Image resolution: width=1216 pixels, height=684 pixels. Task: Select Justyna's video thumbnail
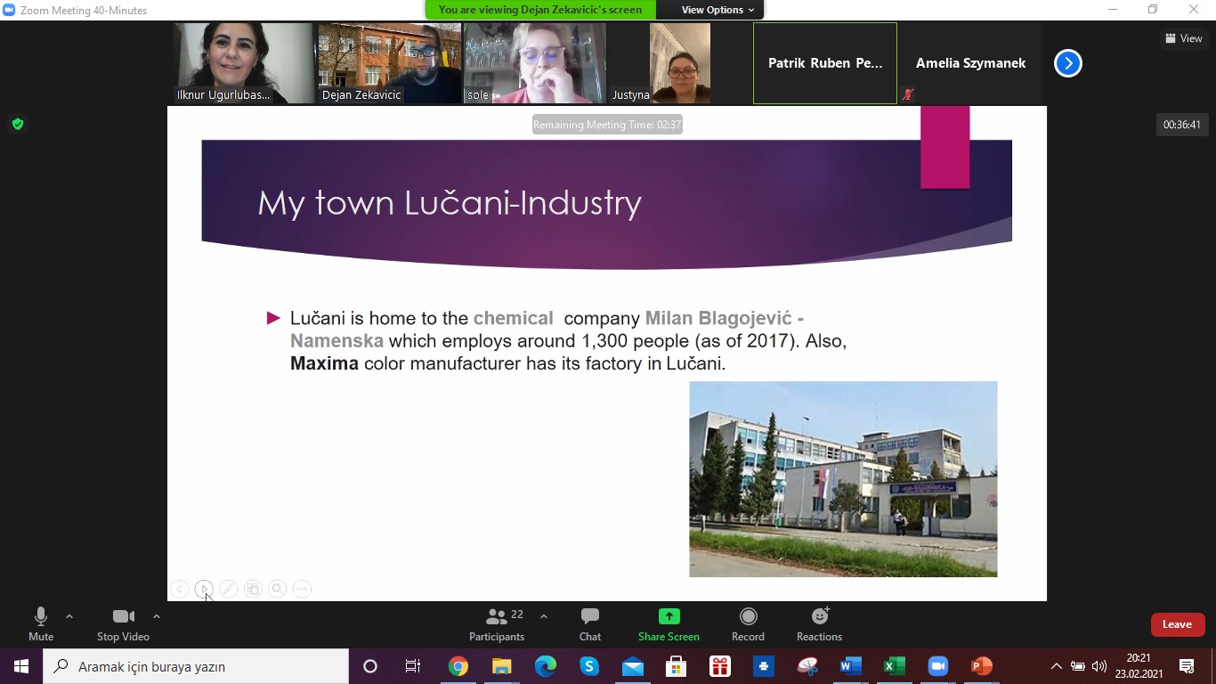[680, 63]
